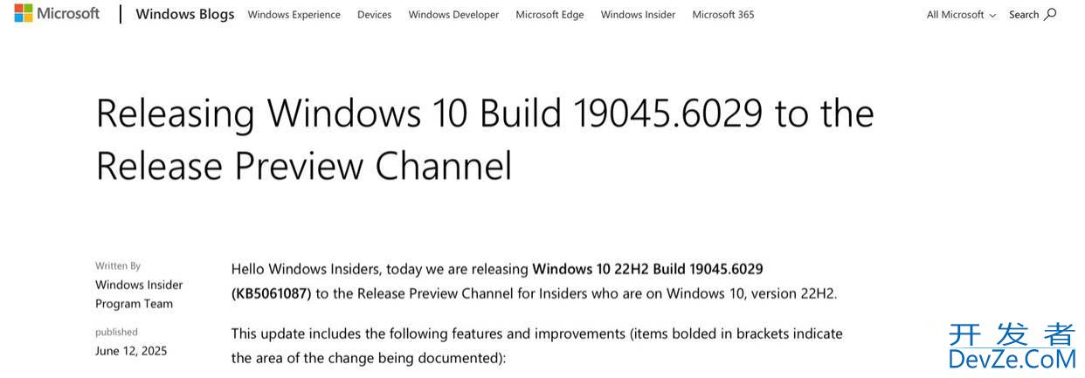
Task: Click the bold KB5061087 text
Action: [272, 293]
